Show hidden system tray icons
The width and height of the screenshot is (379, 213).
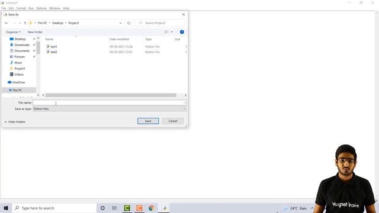tap(312, 208)
